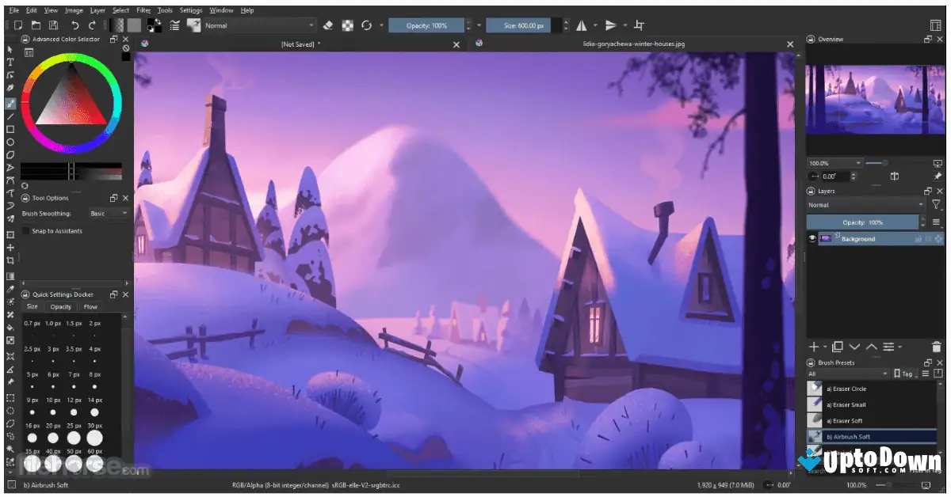This screenshot has width=951, height=497.
Task: Expand the Brush Smoothing dropdown
Action: pos(109,212)
